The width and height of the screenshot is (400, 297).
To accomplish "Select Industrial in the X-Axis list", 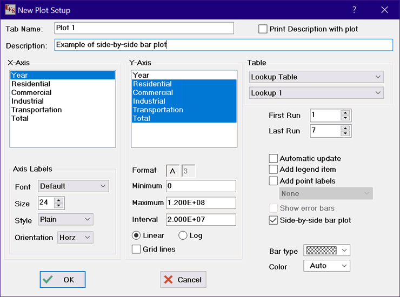I will pos(28,101).
